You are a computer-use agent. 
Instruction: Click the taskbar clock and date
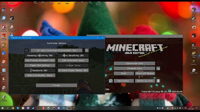[x=191, y=108]
